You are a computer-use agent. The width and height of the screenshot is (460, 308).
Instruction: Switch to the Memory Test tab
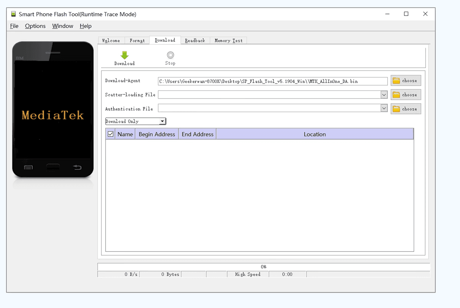click(x=228, y=41)
